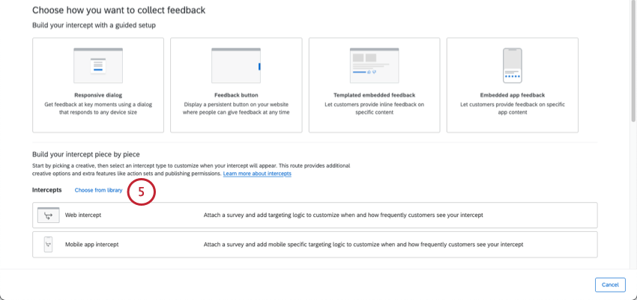Click Choose from library link
Image resolution: width=637 pixels, height=300 pixels.
pos(98,190)
